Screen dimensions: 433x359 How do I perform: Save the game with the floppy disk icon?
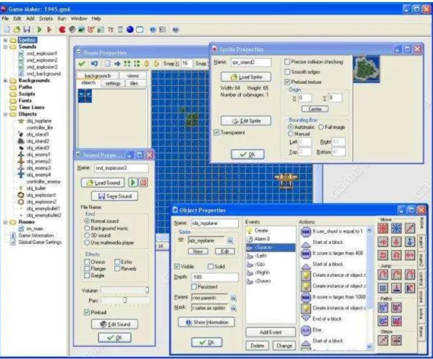tap(27, 29)
